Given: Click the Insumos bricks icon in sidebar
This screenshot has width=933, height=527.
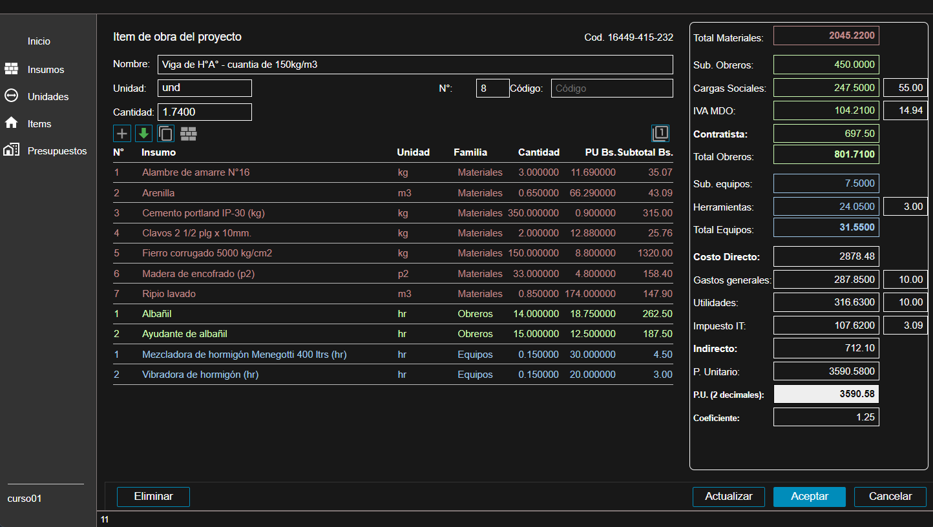Looking at the screenshot, I should 11,69.
